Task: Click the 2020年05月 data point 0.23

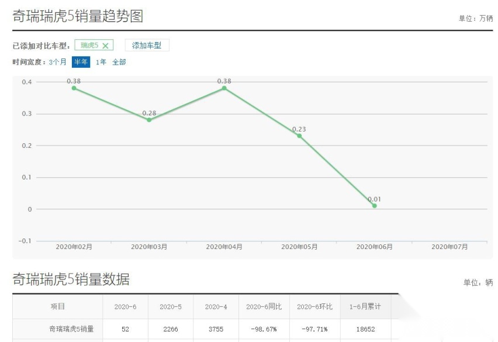Action: pos(299,136)
